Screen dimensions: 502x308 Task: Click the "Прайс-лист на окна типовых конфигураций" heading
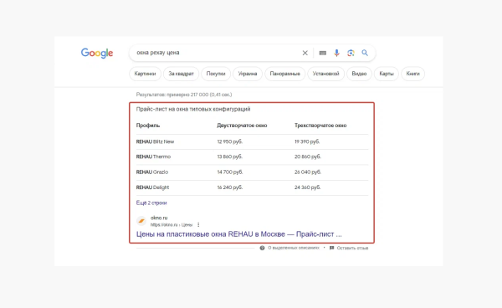point(193,109)
